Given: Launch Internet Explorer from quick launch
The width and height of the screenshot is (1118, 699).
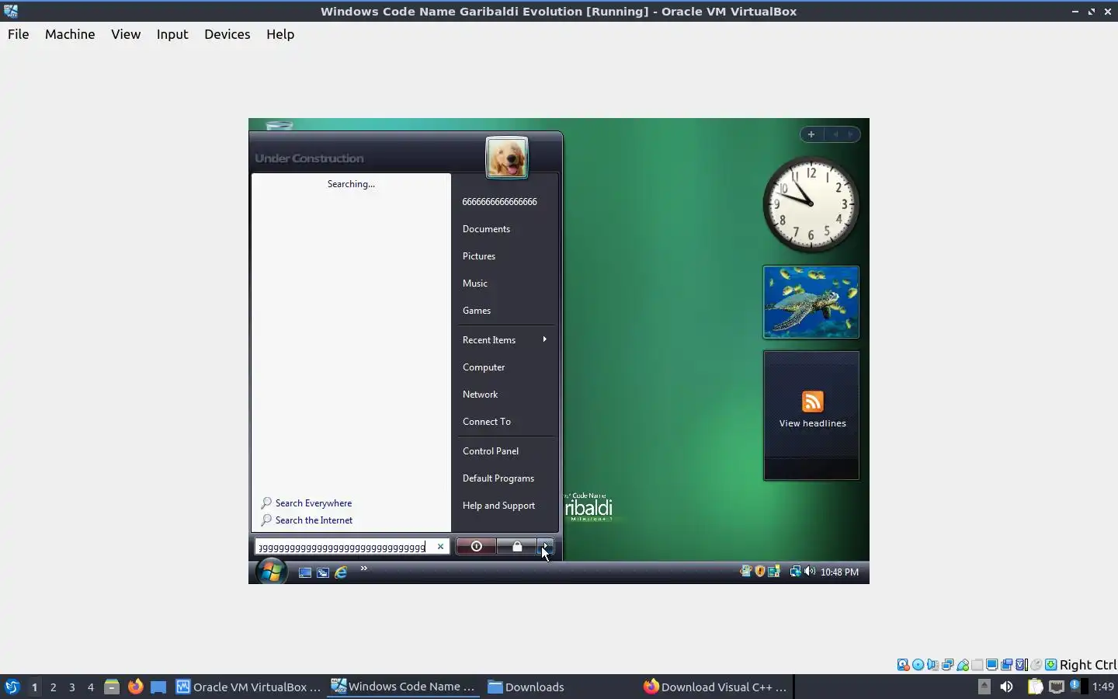Looking at the screenshot, I should 341,572.
